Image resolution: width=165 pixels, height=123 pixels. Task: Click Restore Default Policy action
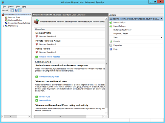coord(122,30)
